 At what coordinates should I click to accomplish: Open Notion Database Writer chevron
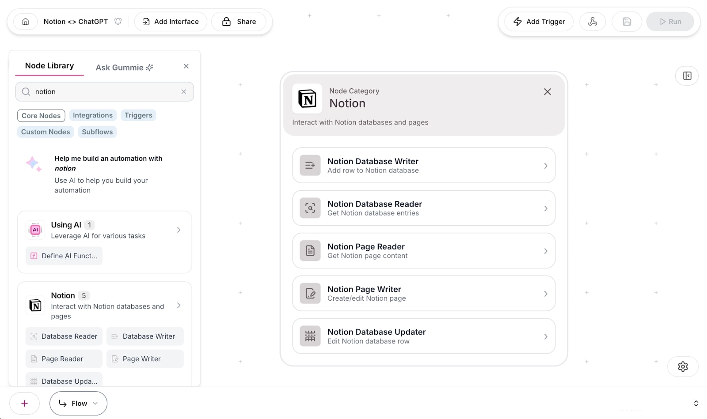(546, 166)
